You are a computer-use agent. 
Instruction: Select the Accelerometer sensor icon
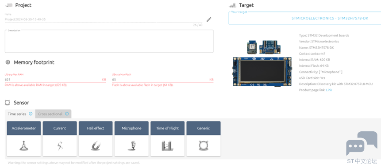pyautogui.click(x=24, y=145)
